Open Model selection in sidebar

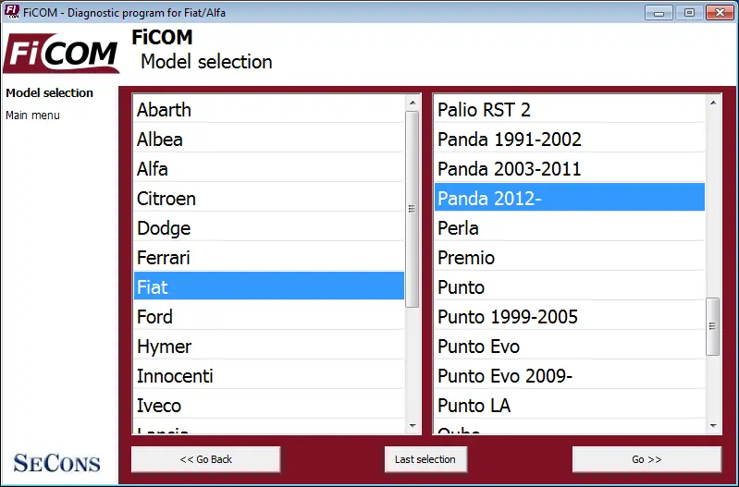point(50,92)
